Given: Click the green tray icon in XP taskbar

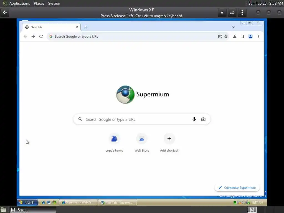Looking at the screenshot, I should (235, 202).
